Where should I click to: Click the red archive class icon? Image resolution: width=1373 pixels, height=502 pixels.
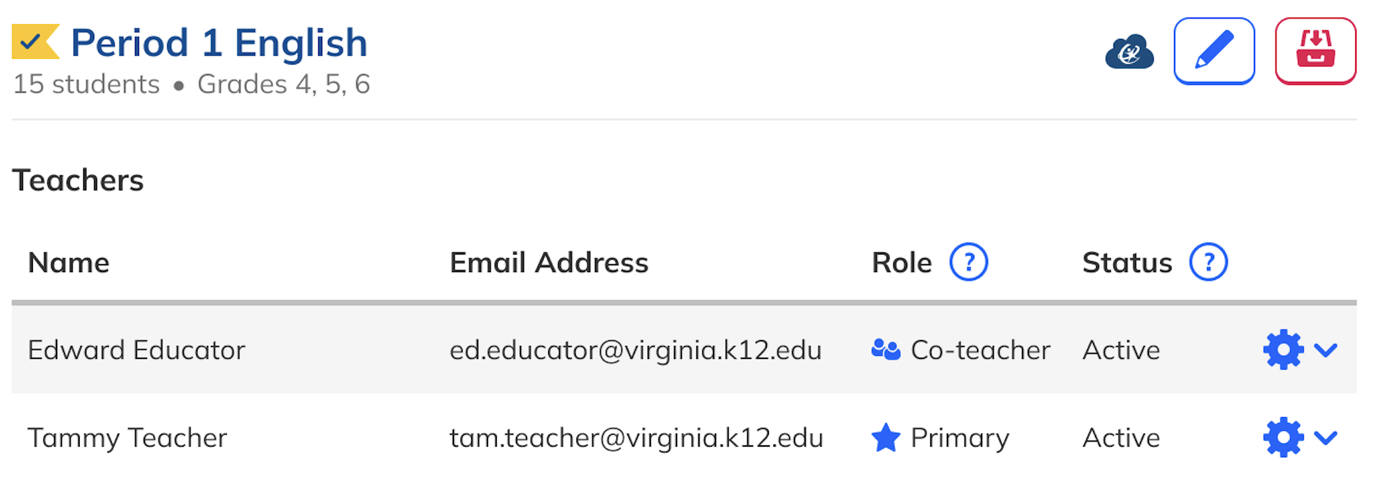coord(1316,50)
